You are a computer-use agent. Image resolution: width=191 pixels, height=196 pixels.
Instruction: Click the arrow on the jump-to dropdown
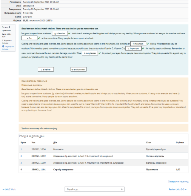122,189
